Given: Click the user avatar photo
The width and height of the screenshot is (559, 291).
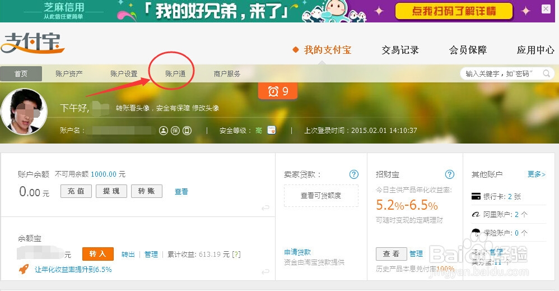Looking at the screenshot, I should [x=24, y=111].
